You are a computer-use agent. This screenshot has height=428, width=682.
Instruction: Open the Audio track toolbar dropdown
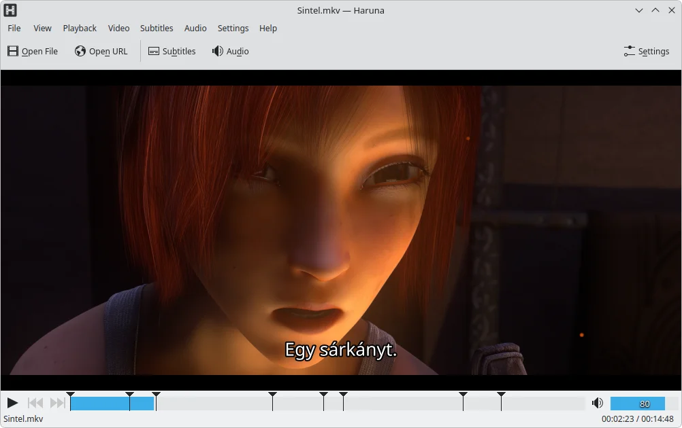point(231,51)
